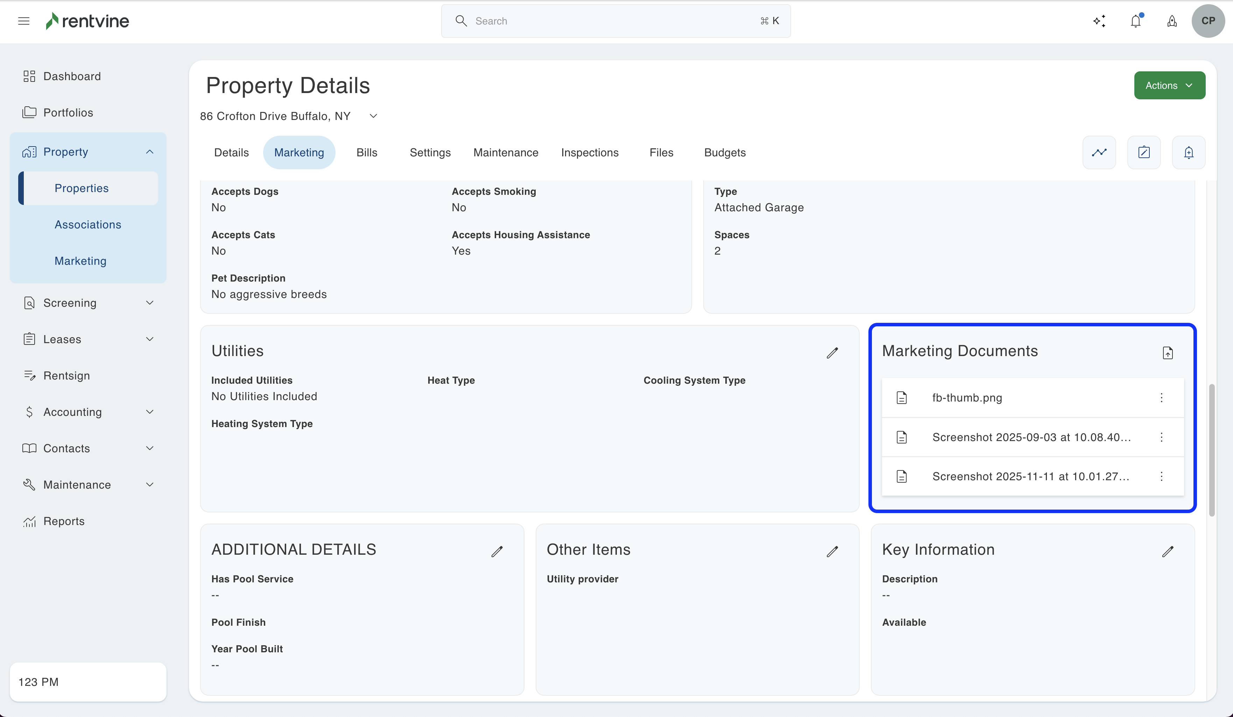Click the rocket icon in header
Viewport: 1233px width, 717px height.
(x=1172, y=21)
